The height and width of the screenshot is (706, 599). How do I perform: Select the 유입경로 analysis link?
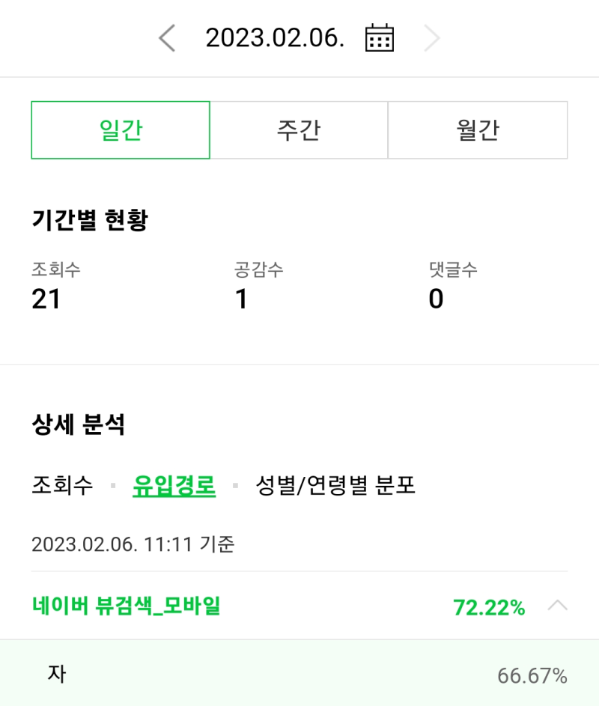point(174,486)
